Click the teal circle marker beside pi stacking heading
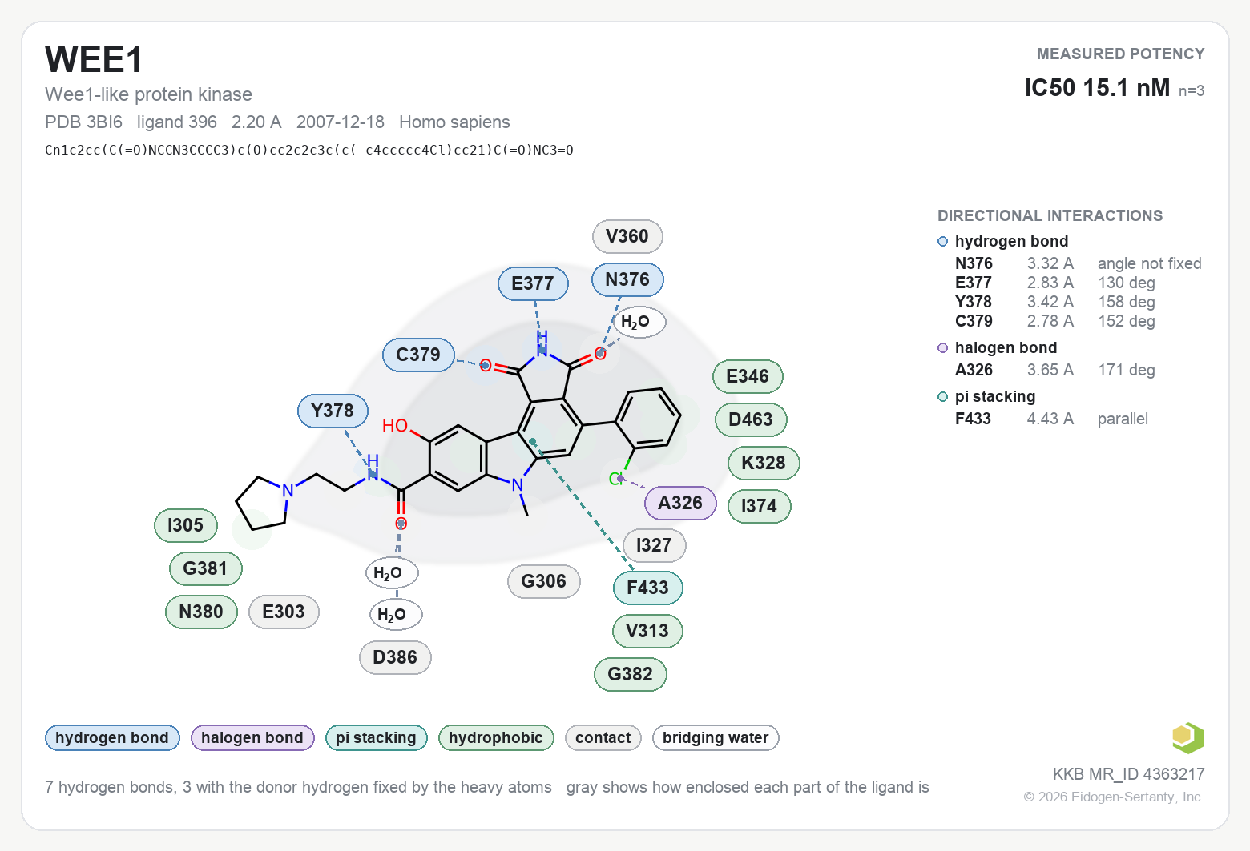1250x851 pixels. pos(943,397)
